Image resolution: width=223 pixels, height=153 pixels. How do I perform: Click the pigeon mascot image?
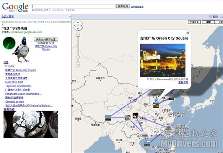click(x=21, y=49)
